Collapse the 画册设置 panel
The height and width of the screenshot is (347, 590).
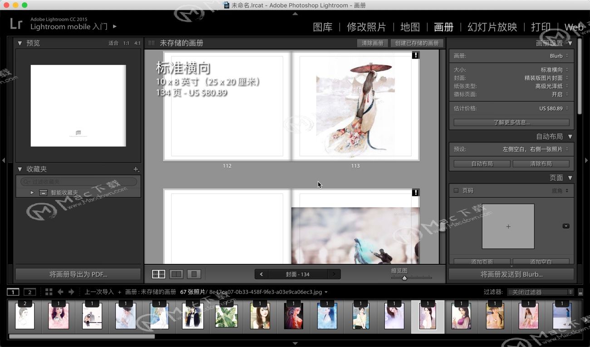pyautogui.click(x=570, y=43)
